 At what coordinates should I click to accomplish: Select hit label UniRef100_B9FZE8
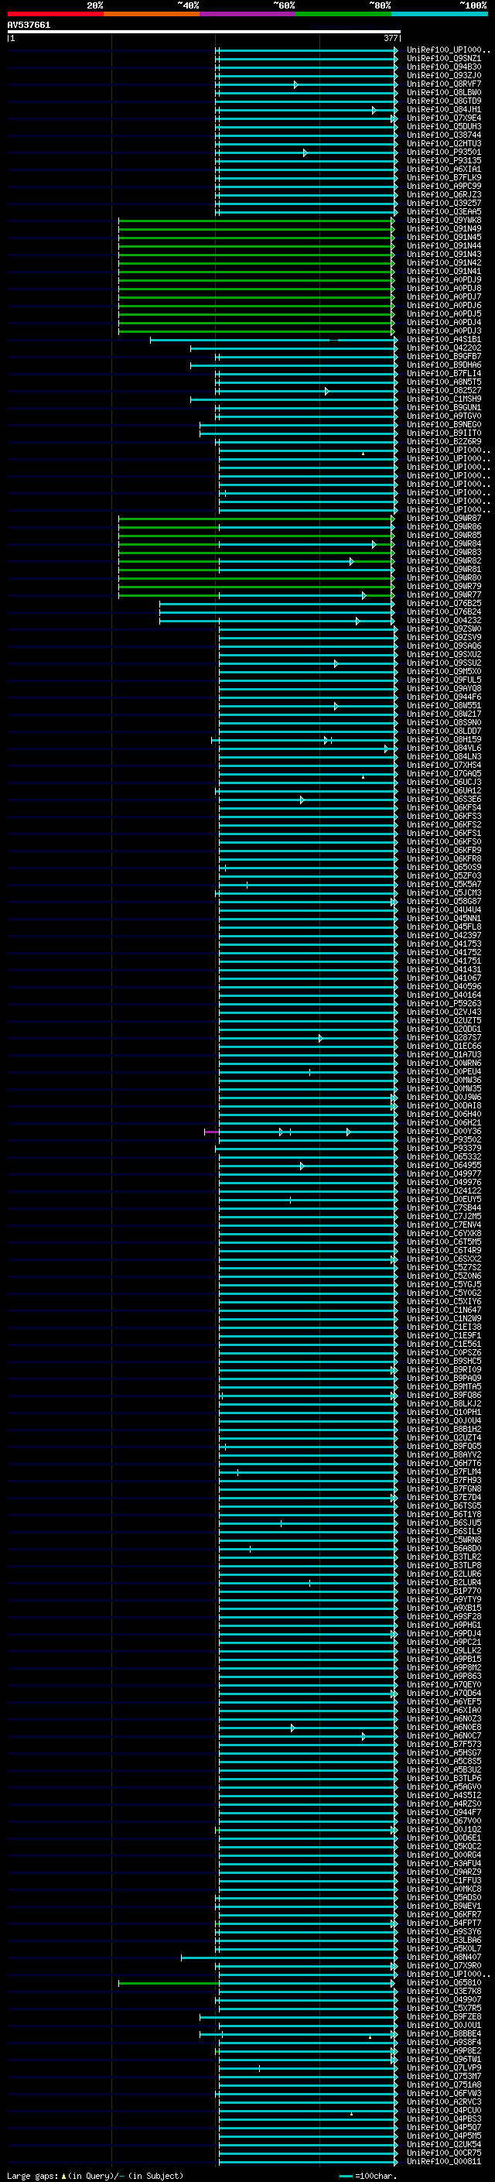pos(444,2017)
